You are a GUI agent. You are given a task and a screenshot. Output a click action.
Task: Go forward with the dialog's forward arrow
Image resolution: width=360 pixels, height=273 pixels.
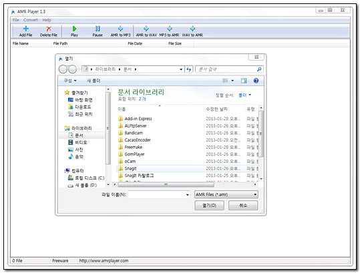72,69
